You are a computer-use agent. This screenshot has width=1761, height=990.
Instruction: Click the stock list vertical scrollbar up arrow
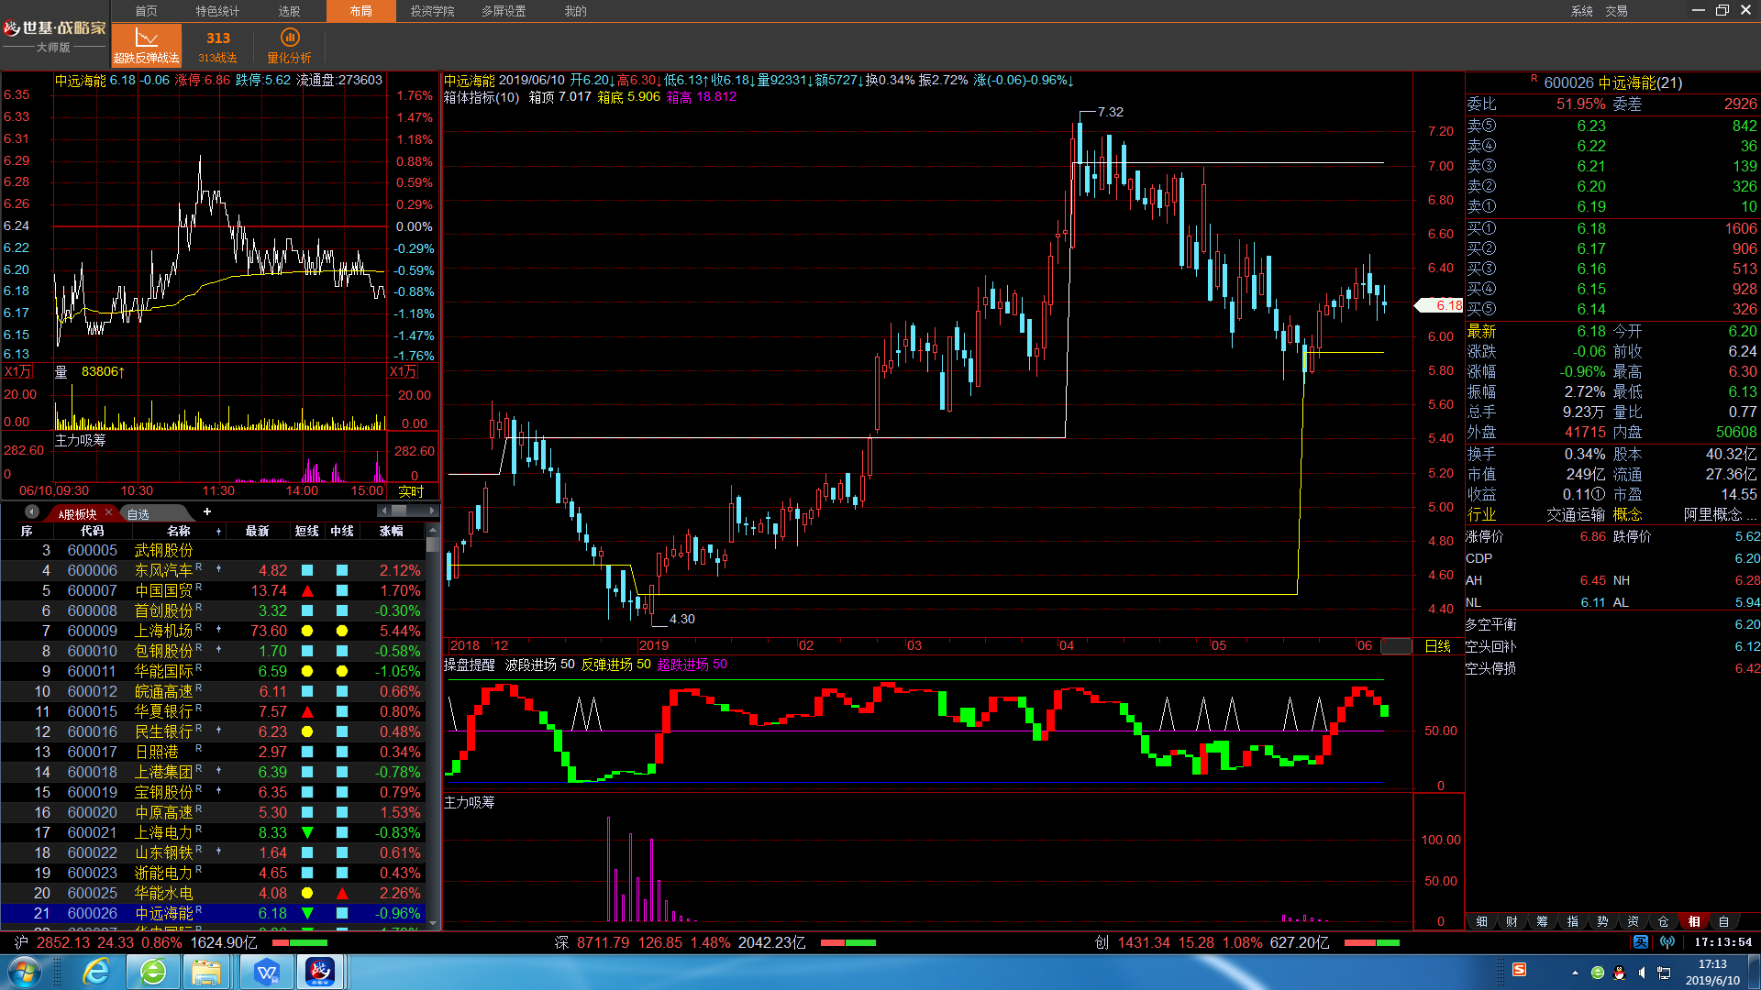432,530
